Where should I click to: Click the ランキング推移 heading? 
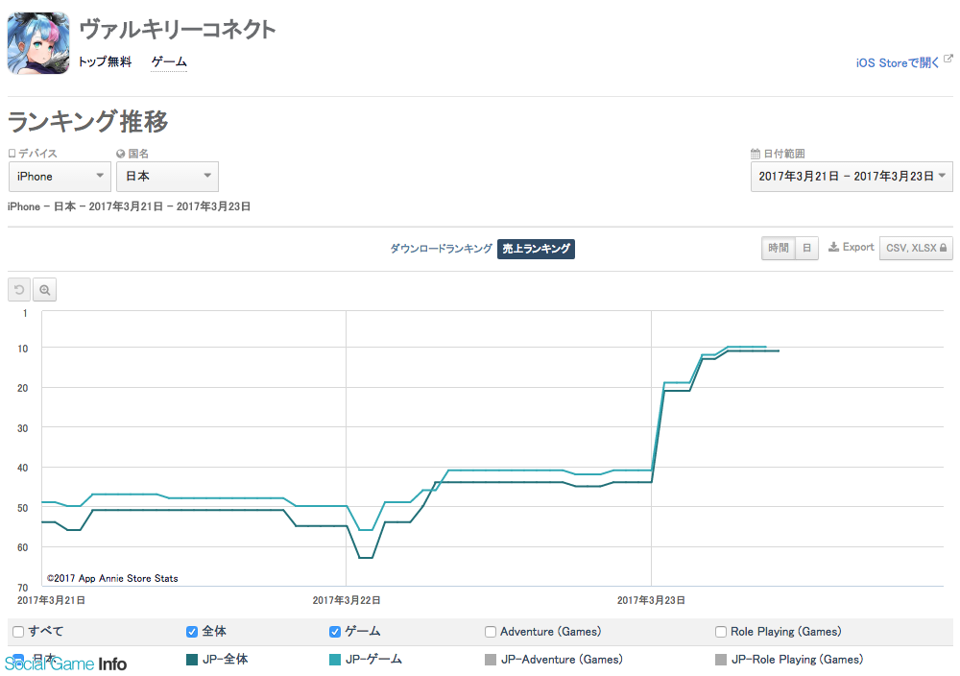tap(88, 121)
